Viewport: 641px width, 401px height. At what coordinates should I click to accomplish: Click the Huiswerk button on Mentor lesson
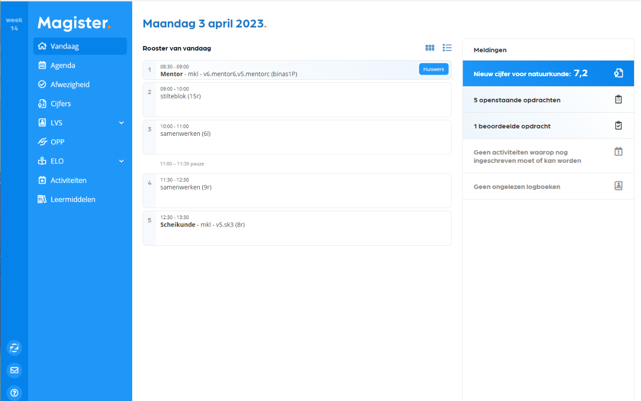click(x=434, y=69)
